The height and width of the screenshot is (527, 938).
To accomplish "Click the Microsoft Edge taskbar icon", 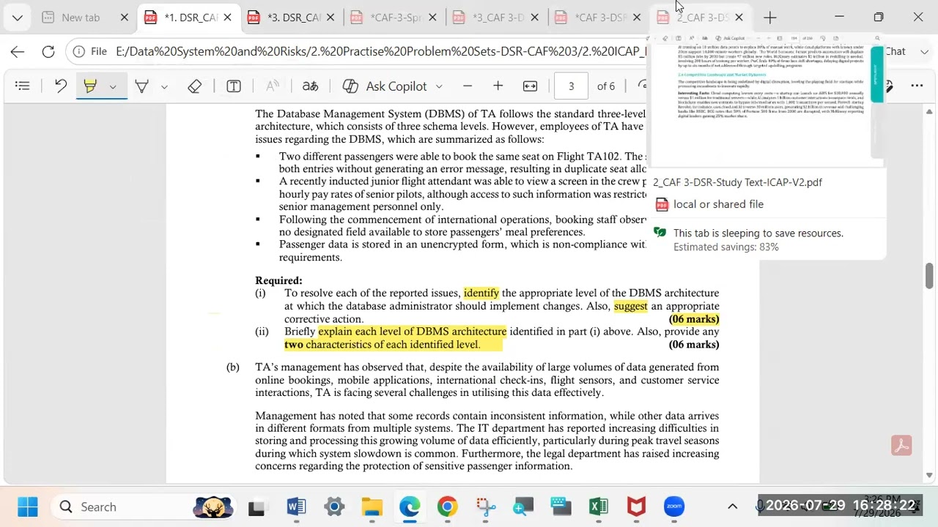I will [x=410, y=507].
